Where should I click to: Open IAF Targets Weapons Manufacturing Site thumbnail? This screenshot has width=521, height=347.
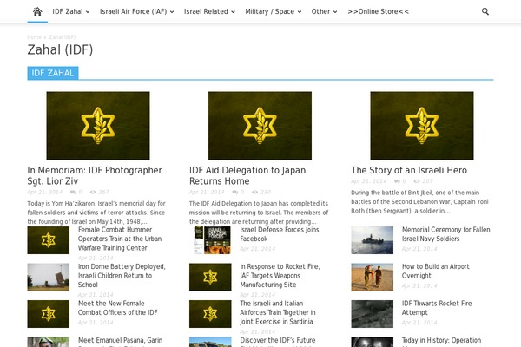click(210, 278)
